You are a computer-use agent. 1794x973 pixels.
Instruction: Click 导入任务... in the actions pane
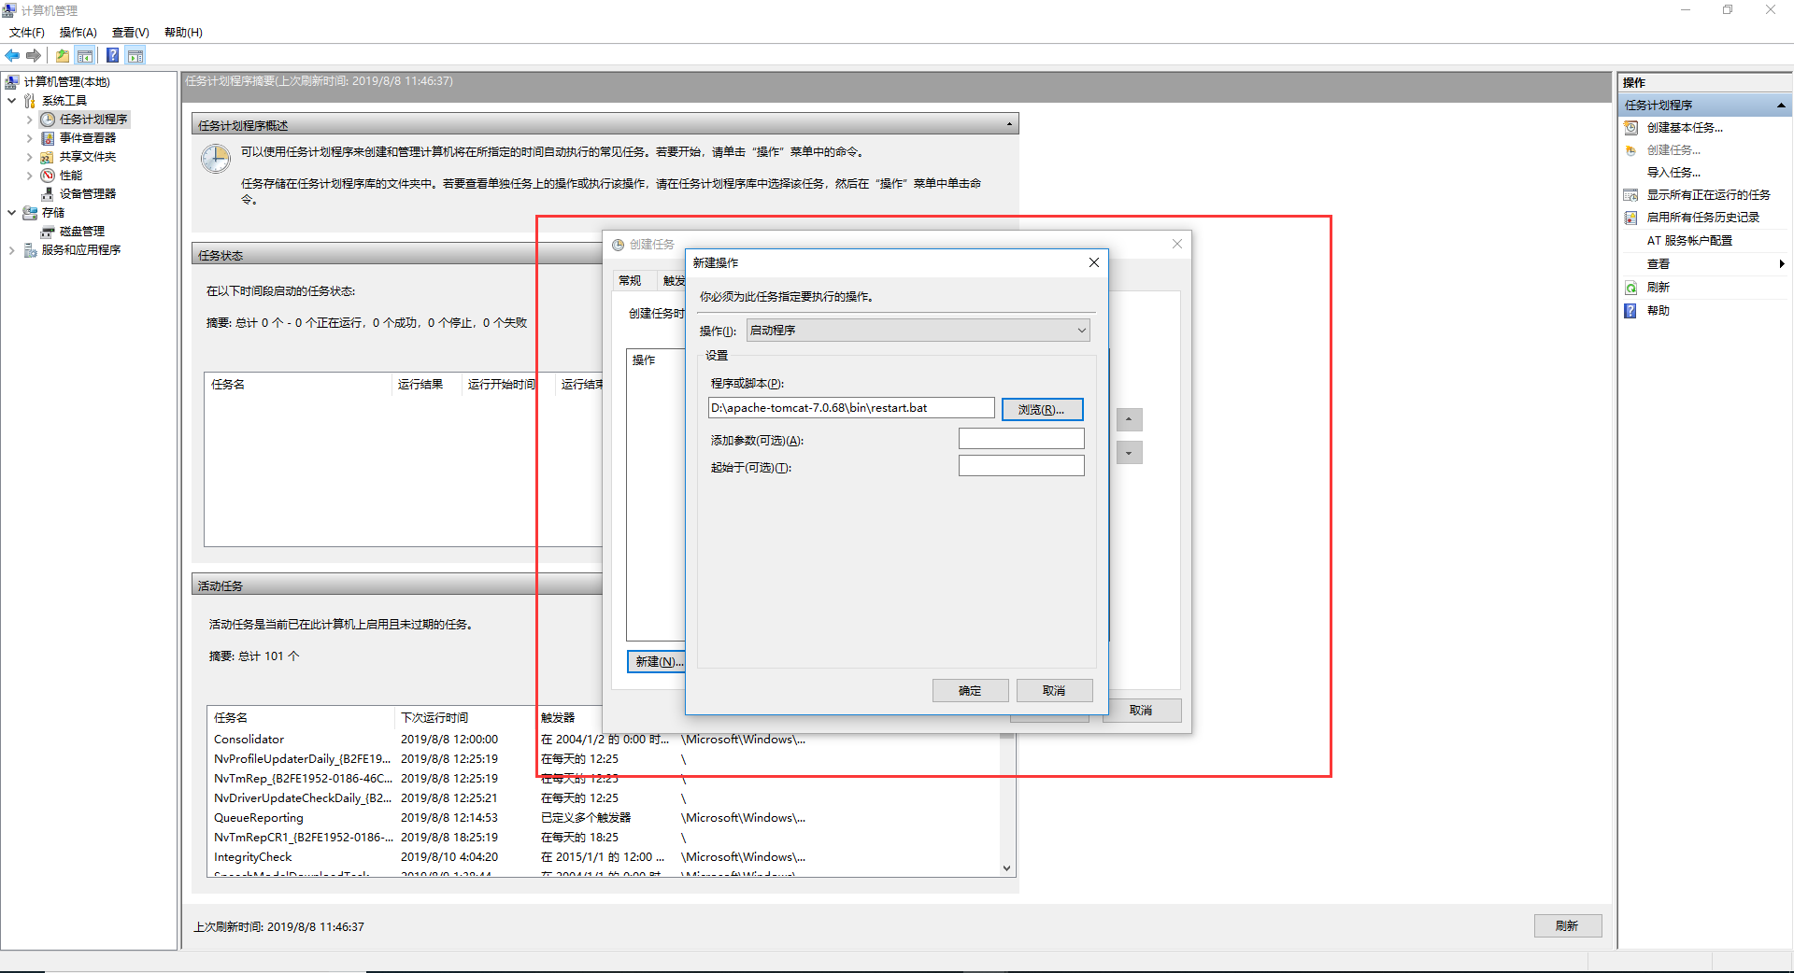[1673, 173]
